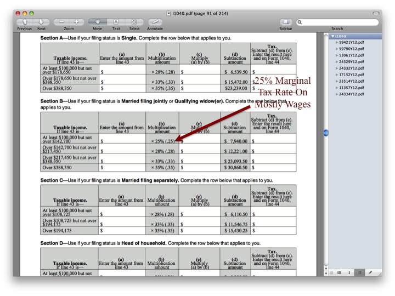Expand 24329Y12.pdf in the sidebar

(337, 61)
